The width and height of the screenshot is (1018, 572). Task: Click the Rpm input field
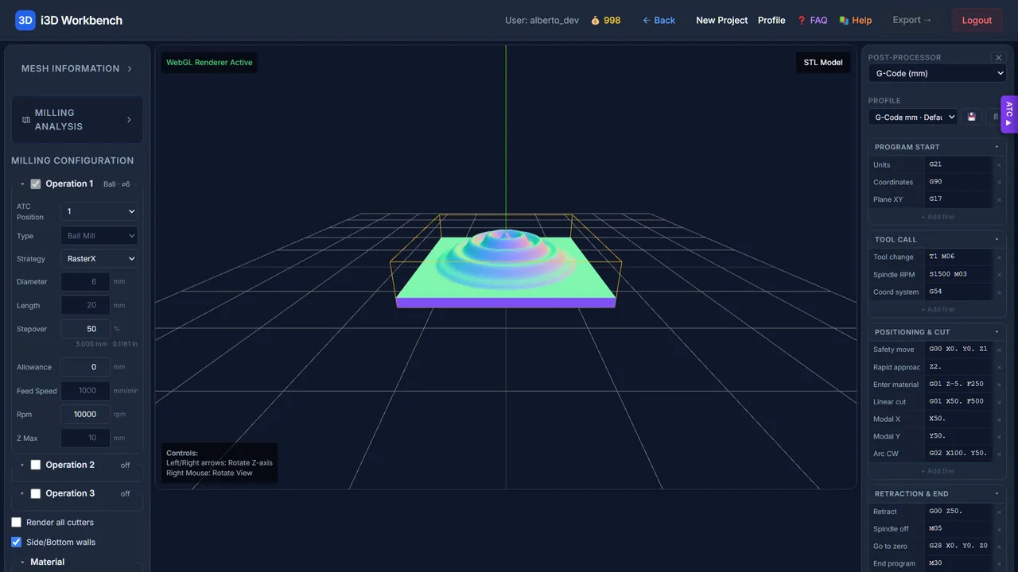pos(86,415)
